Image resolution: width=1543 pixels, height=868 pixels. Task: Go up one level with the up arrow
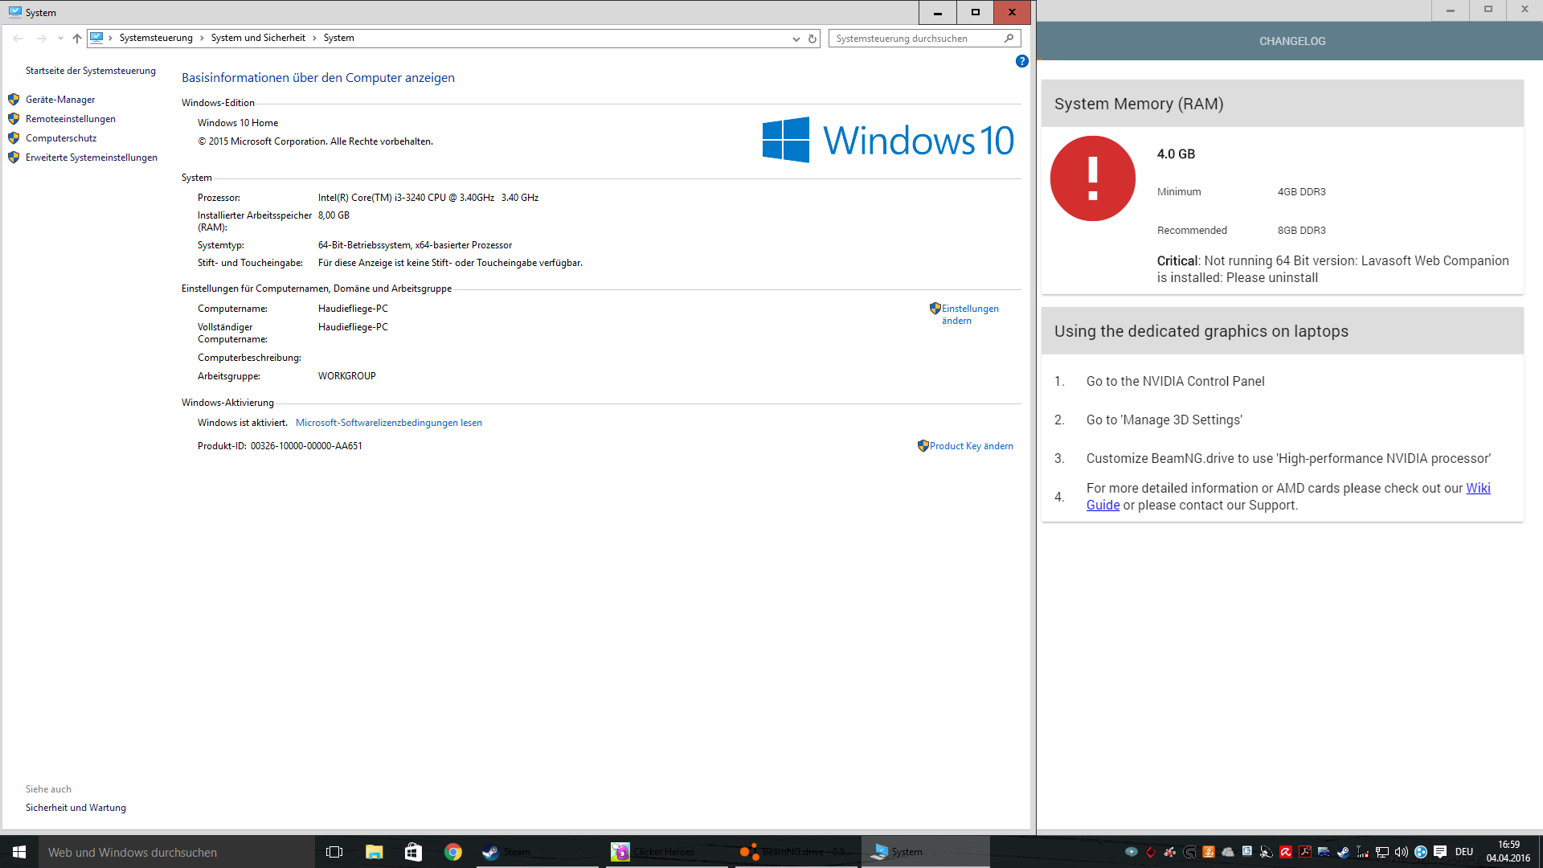[77, 38]
